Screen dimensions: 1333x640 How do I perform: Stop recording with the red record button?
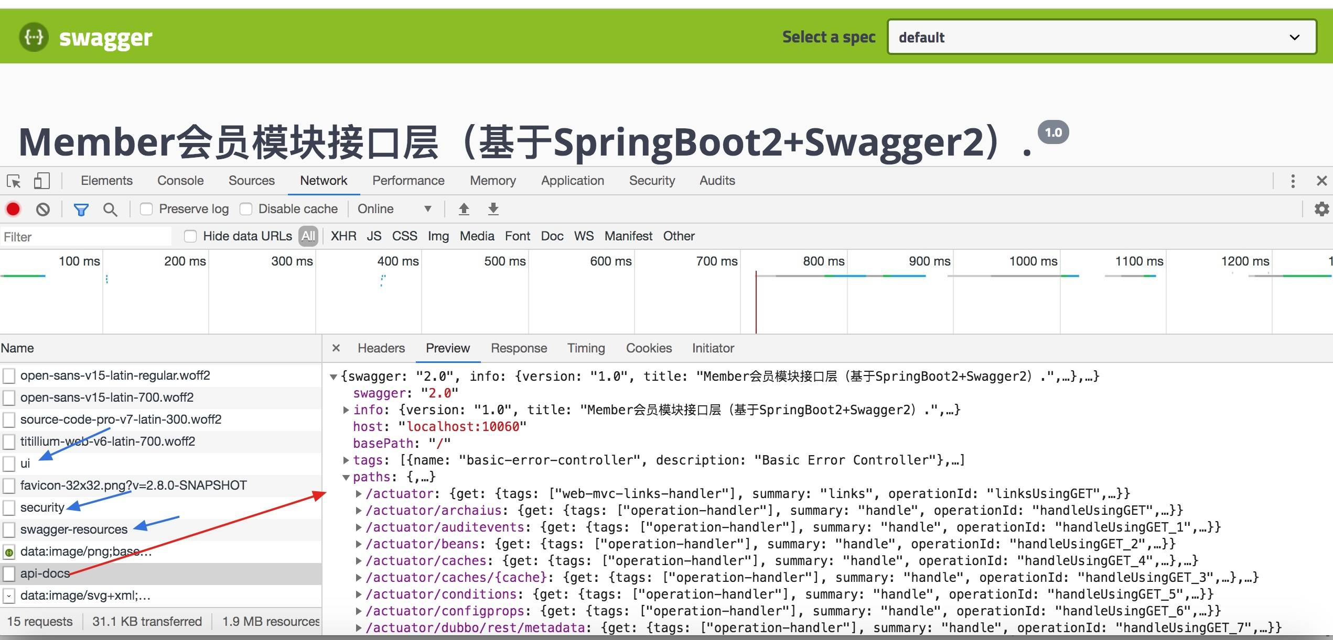[x=13, y=209]
